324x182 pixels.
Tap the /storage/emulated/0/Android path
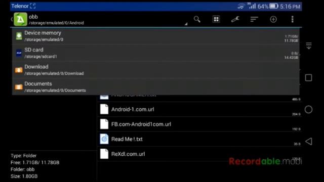click(x=56, y=23)
